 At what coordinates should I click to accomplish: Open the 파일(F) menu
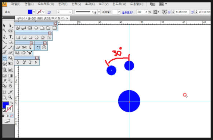tap(16, 4)
